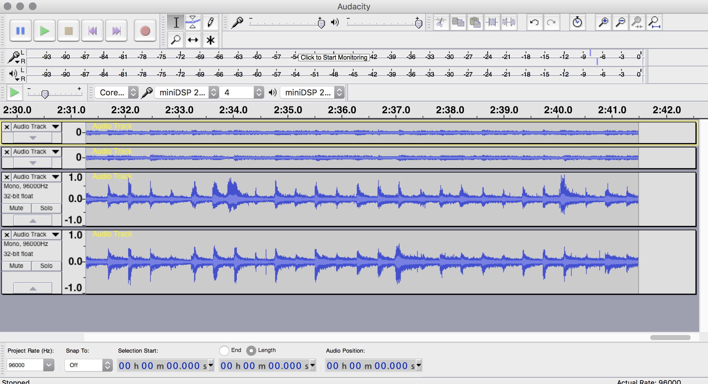Close the first audio track
Screen dimensions: 708x384
7,127
